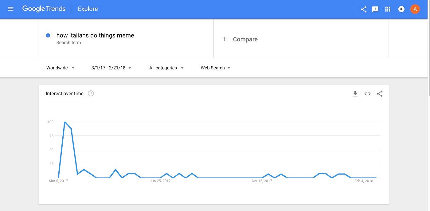
Task: Click the embed code icon on the chart
Action: [367, 94]
